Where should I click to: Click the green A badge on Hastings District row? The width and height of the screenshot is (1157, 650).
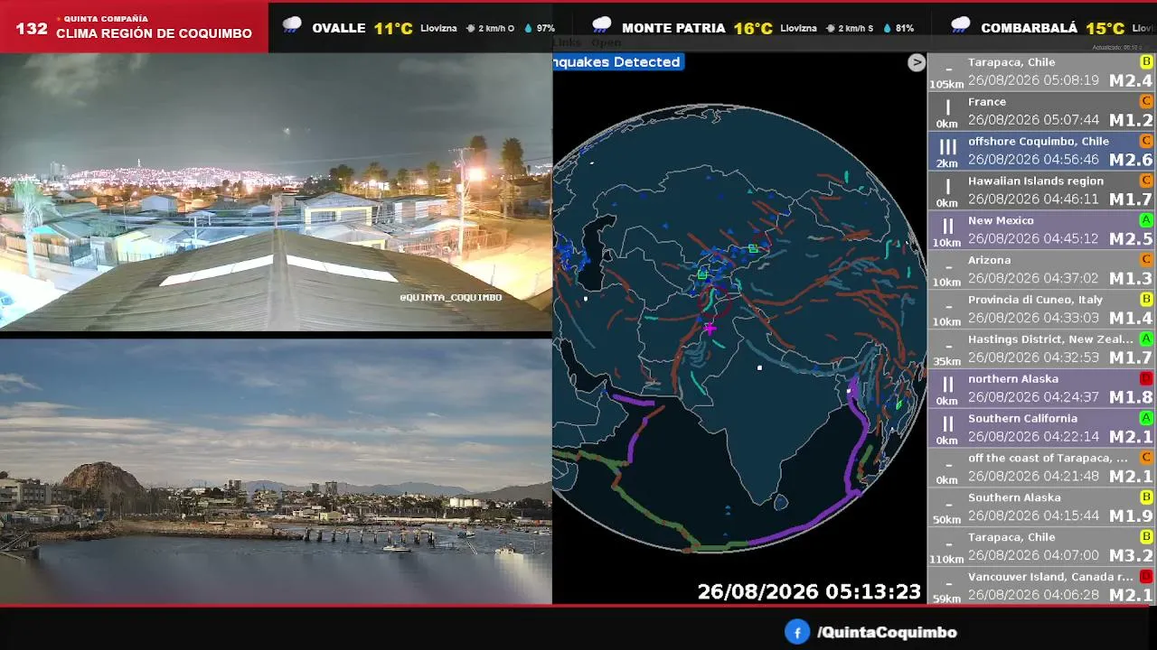pos(1146,339)
